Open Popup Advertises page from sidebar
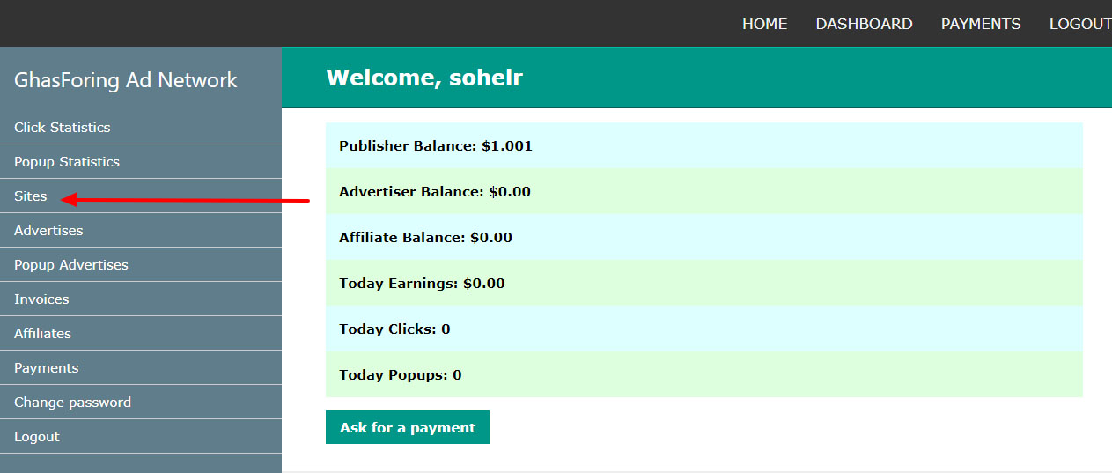 point(71,265)
